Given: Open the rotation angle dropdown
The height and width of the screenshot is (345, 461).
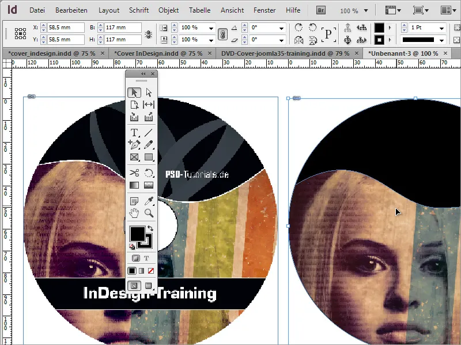Looking at the screenshot, I should tap(281, 28).
